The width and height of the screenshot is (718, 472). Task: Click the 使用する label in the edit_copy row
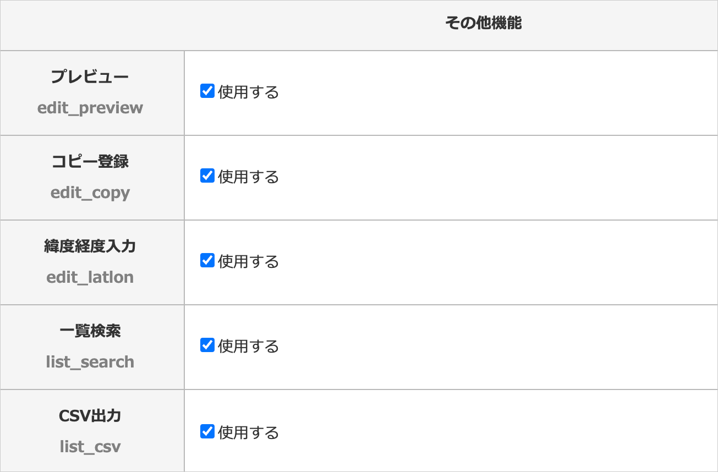249,177
